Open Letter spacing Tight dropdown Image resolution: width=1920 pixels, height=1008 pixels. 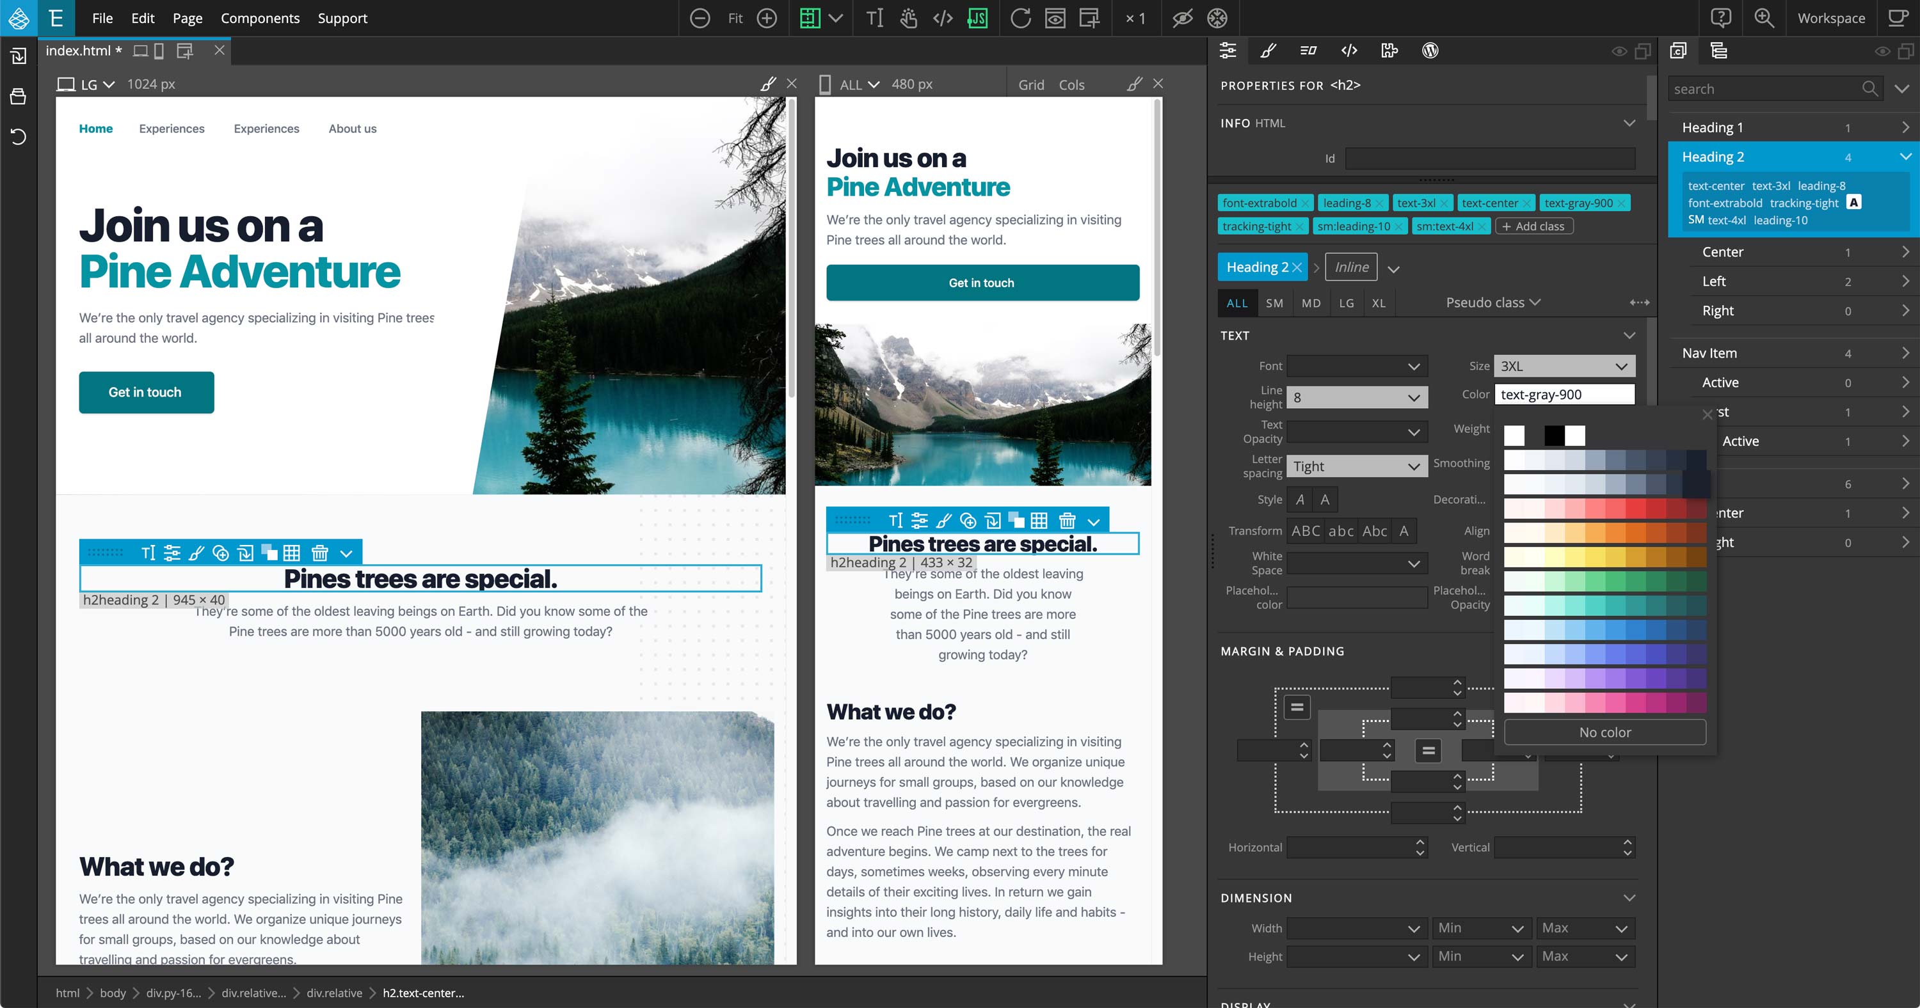pos(1356,466)
